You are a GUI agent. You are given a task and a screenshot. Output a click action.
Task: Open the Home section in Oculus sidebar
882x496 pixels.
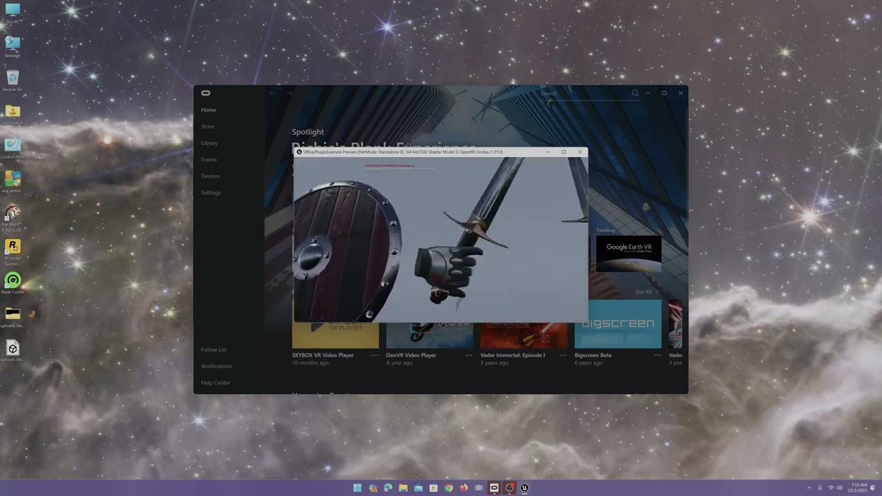pyautogui.click(x=208, y=110)
